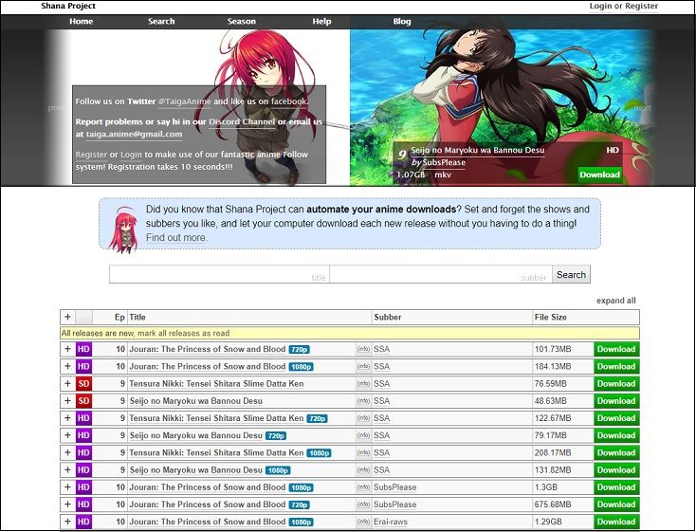696x532 pixels.
Task: Expand the Tensura Nikki SD SSA row
Action: [x=67, y=384]
